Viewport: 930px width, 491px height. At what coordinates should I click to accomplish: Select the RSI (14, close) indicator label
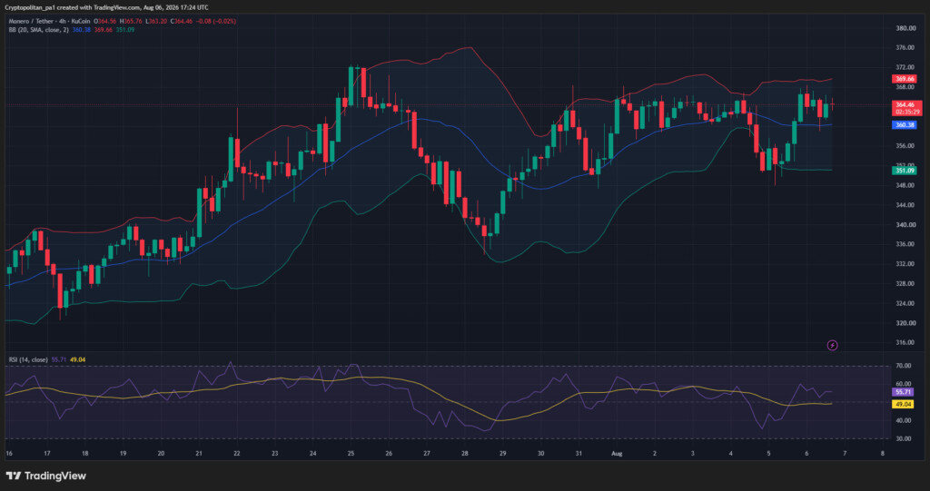(28, 360)
